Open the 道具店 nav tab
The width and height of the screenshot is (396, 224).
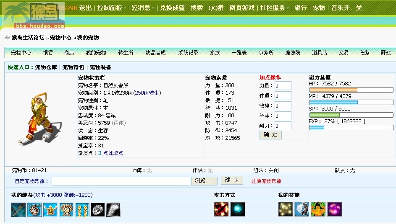click(x=320, y=53)
